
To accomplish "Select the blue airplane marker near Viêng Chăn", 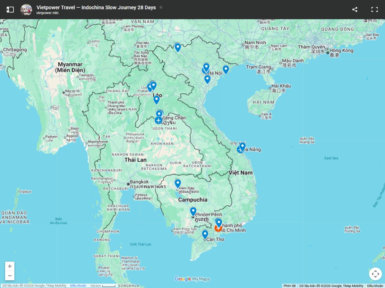I will coord(158,120).
